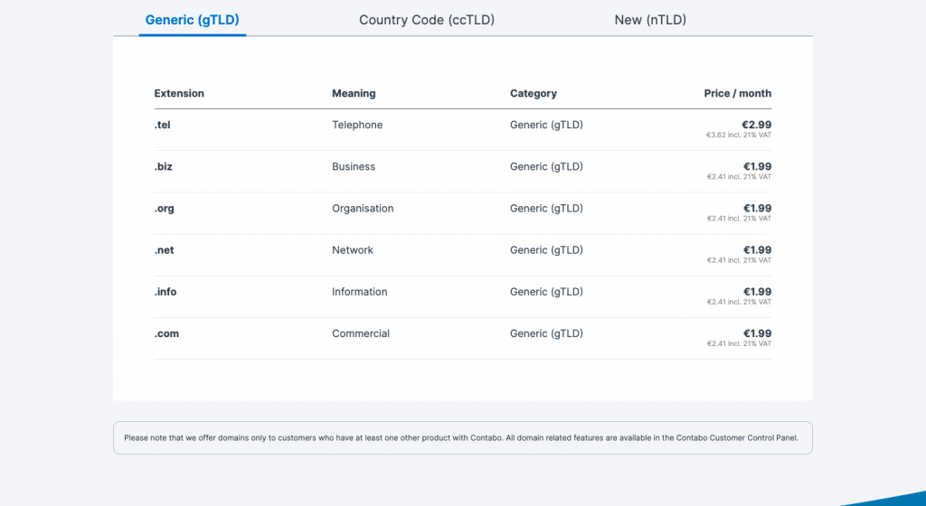Select the .org extension cell
The height and width of the screenshot is (506, 926).
[x=165, y=209]
